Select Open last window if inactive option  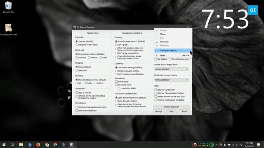tap(131, 105)
